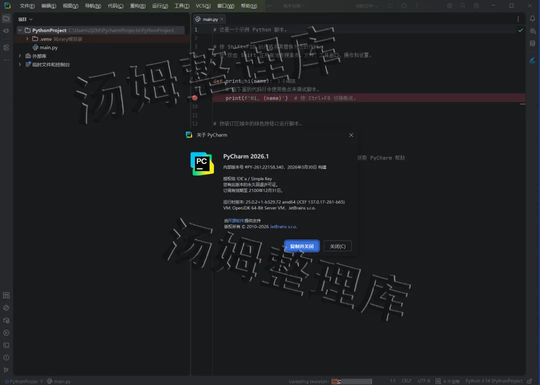This screenshot has height=385, width=540.
Task: Close the 关于 PyCharm dialog with X
Action: (x=351, y=135)
